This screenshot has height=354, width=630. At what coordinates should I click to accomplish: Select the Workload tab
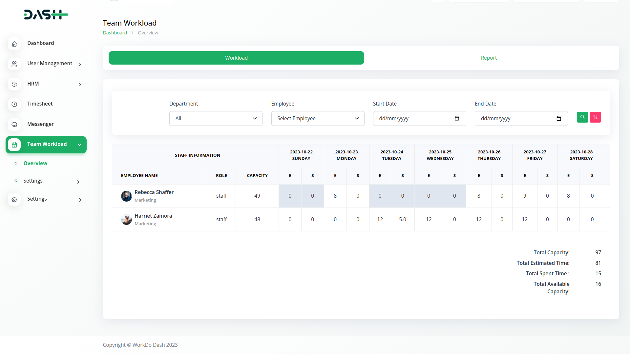pyautogui.click(x=236, y=58)
